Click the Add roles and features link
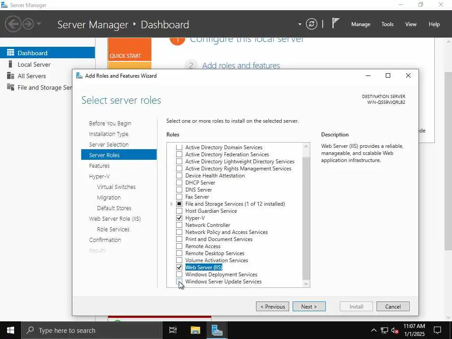This screenshot has width=452, height=339. pos(241,65)
